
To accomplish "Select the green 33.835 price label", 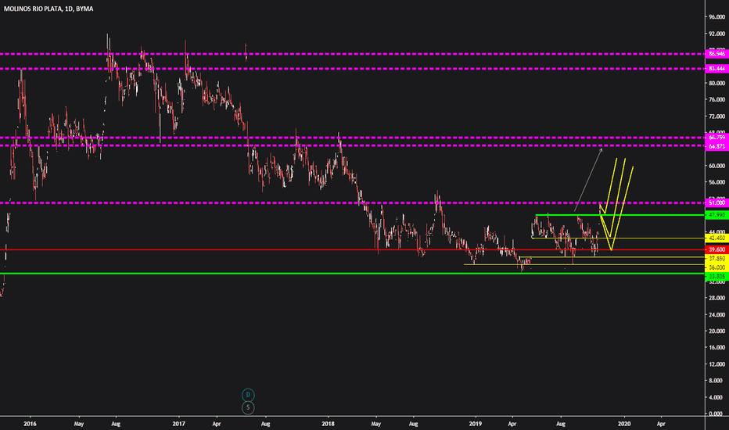I will [x=716, y=276].
